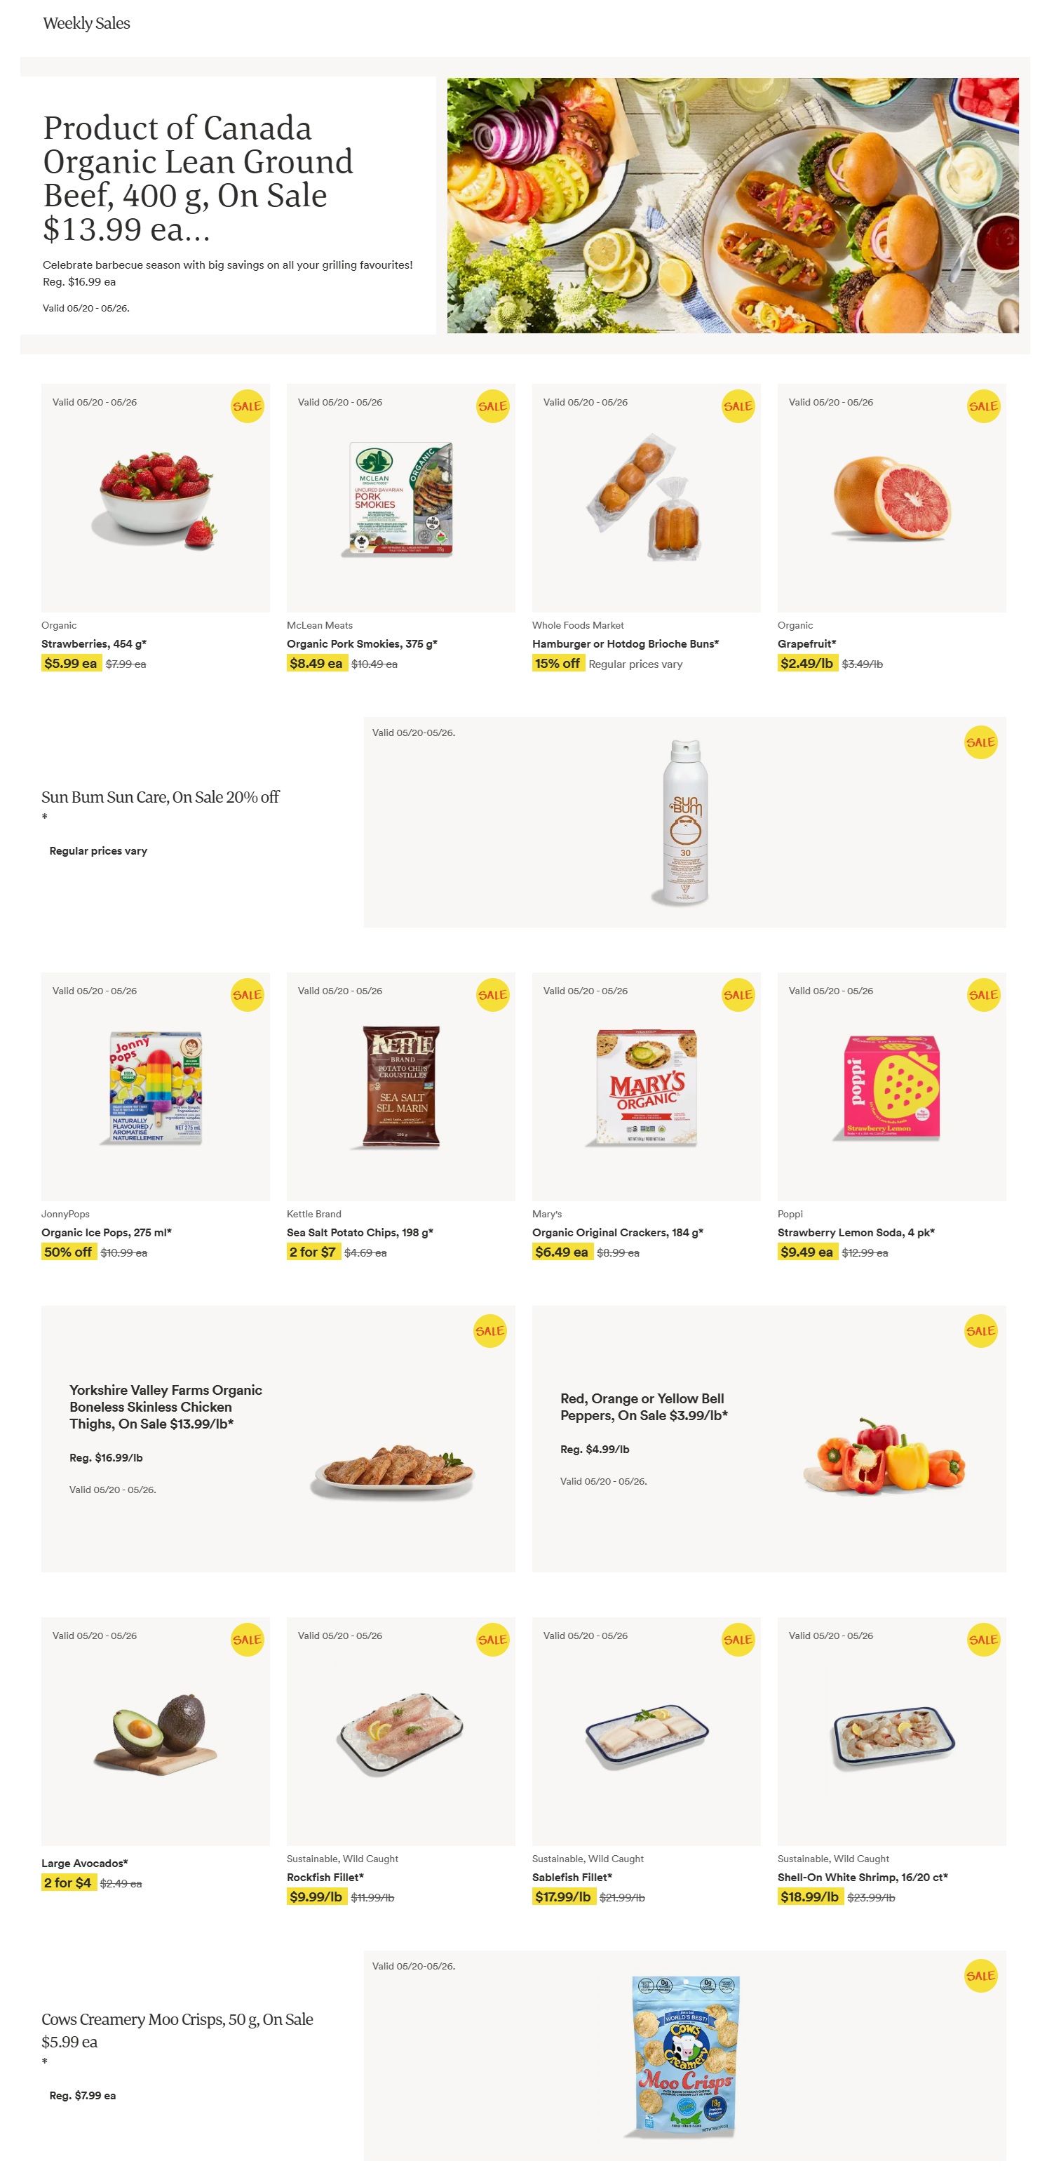Open the JonnyPops Ice Pops product image
Viewport: 1047px width, 2180px height.
click(x=156, y=1088)
